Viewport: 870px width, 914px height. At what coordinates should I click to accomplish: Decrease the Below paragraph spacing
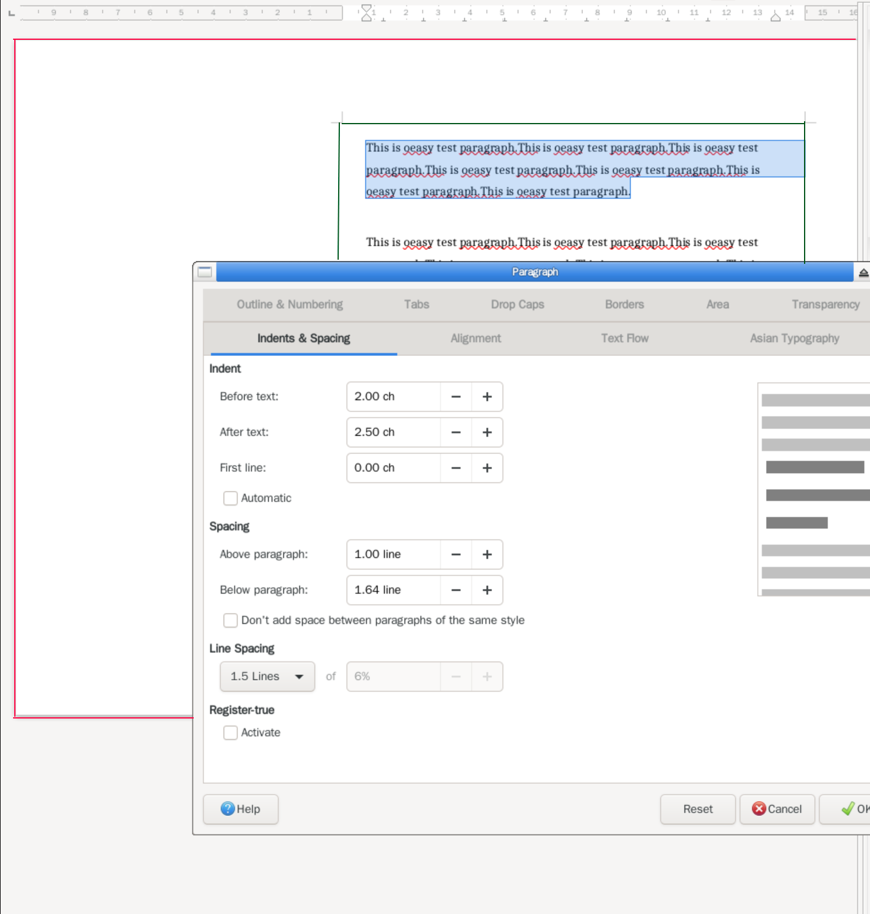pyautogui.click(x=456, y=590)
